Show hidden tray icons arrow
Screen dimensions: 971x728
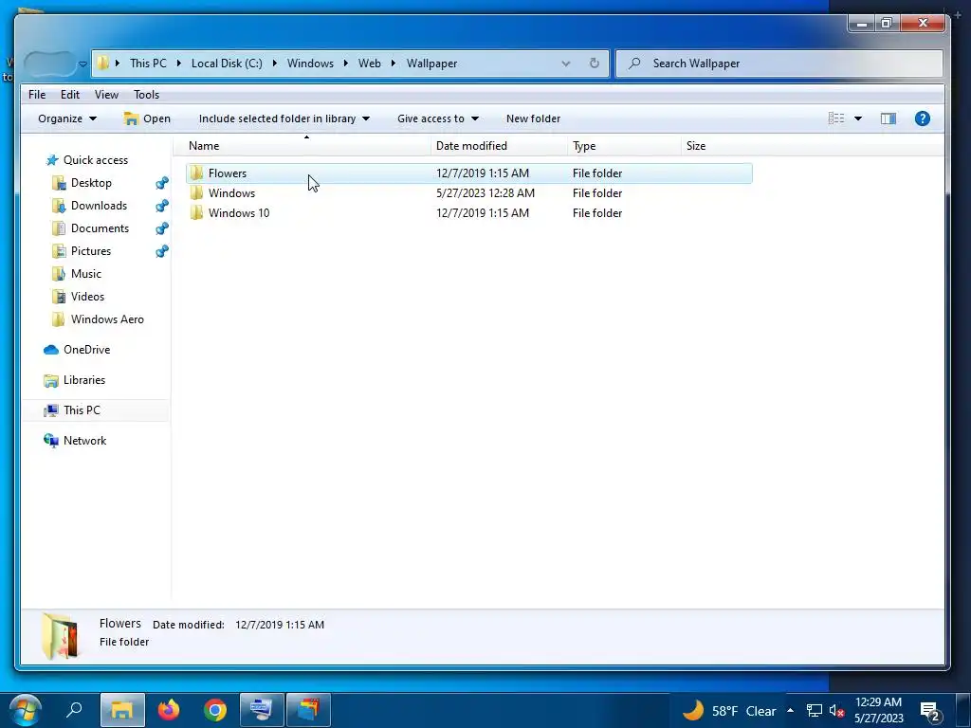click(x=790, y=711)
